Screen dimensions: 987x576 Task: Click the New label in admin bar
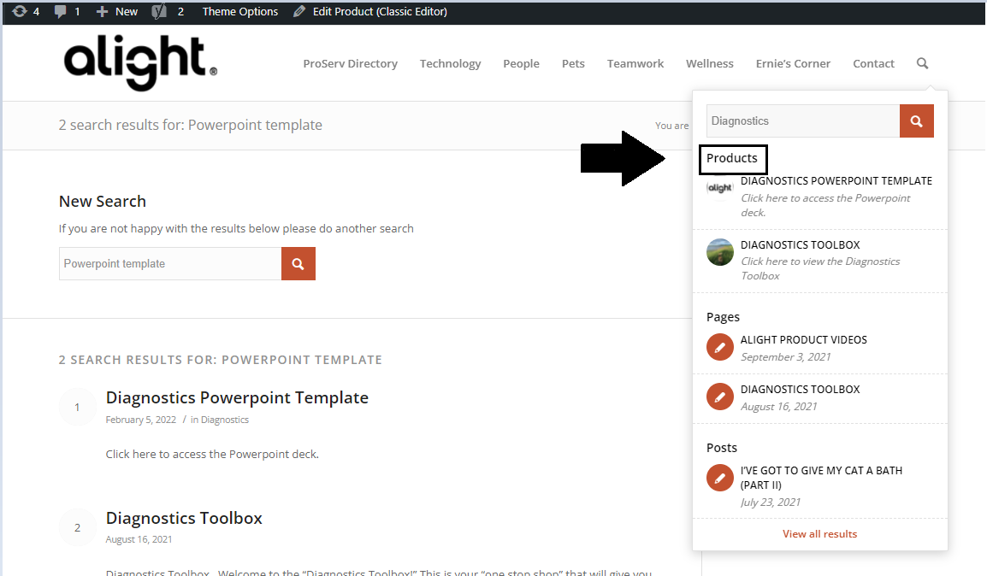point(126,11)
